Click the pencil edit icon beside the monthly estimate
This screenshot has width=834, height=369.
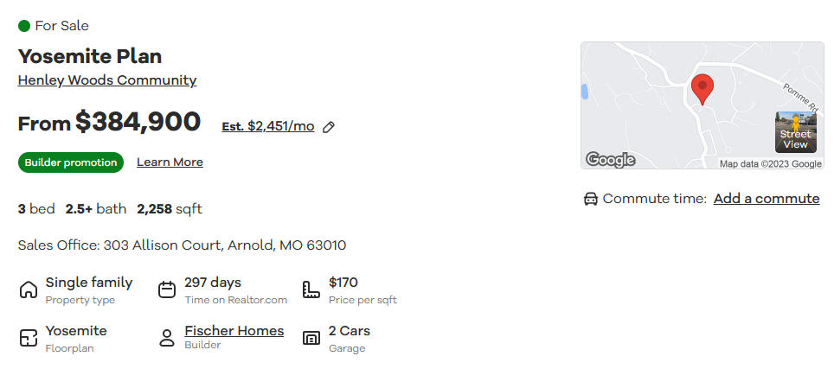click(x=329, y=127)
